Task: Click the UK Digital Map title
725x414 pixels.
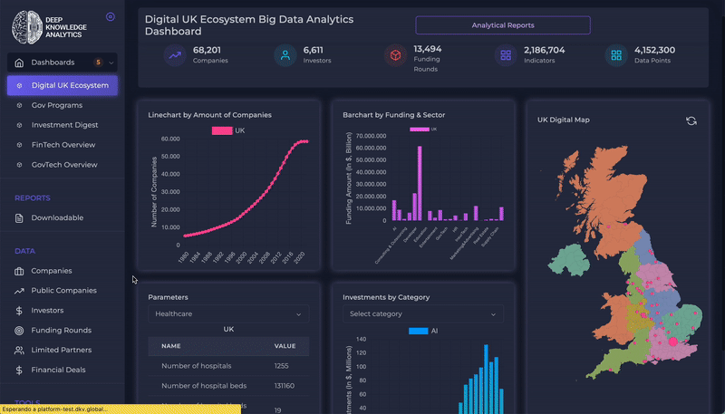Action: point(563,120)
